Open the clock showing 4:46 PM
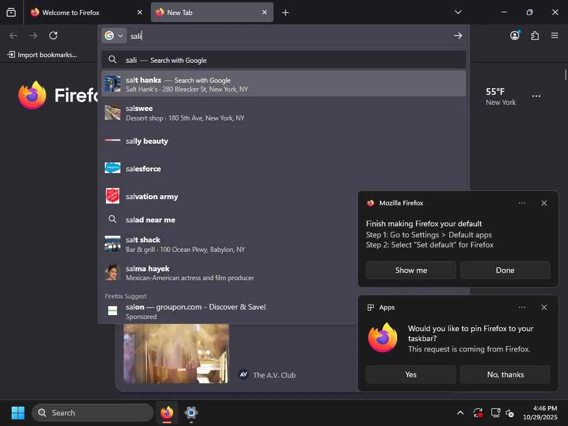 [x=540, y=413]
